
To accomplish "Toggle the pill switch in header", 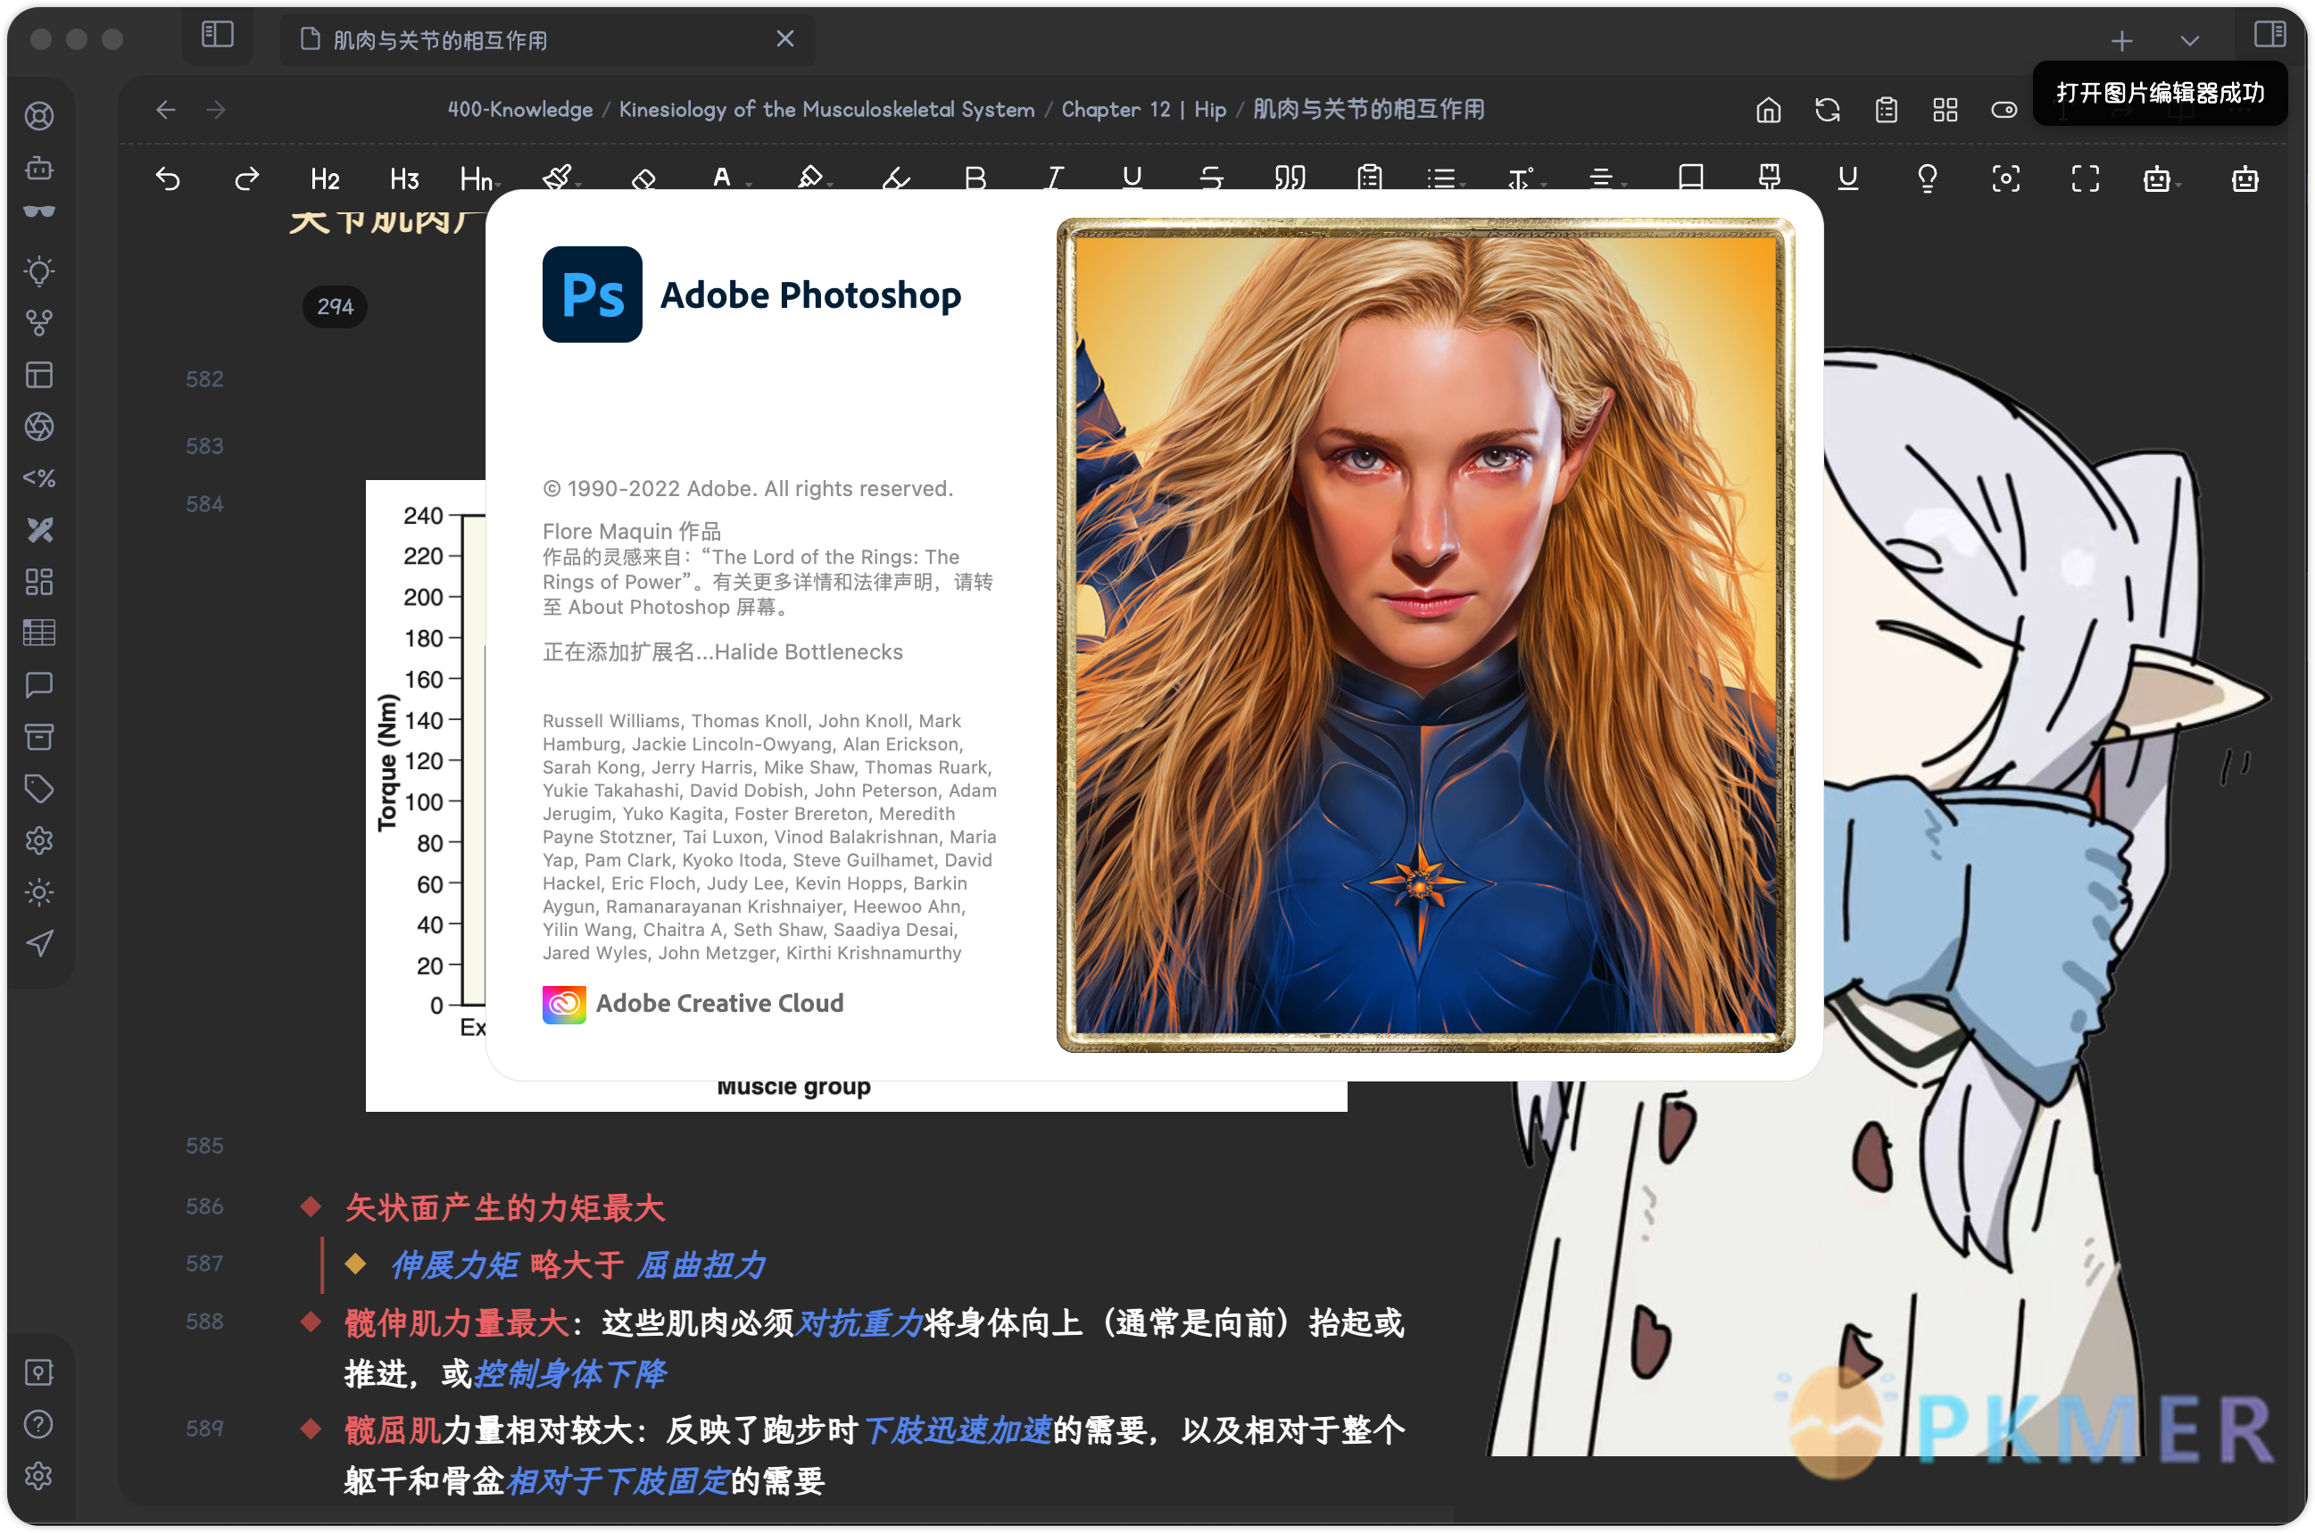I will (2004, 110).
